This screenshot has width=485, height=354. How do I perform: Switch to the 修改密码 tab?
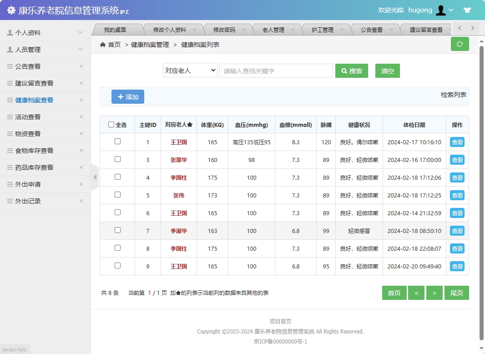click(226, 28)
